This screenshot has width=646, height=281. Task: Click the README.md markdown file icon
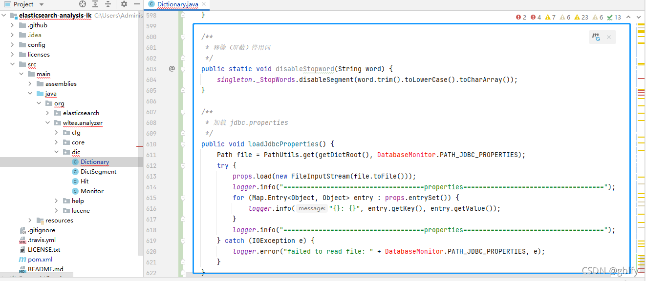(x=22, y=269)
